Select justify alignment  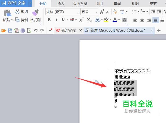(x=156, y=20)
